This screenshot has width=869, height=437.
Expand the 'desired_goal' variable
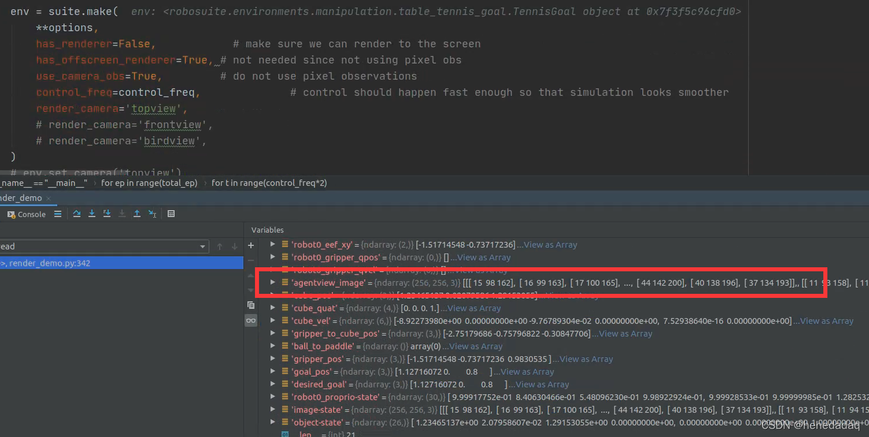coord(273,384)
